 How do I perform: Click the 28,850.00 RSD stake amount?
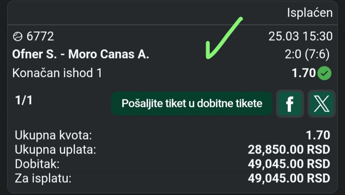tap(289, 149)
